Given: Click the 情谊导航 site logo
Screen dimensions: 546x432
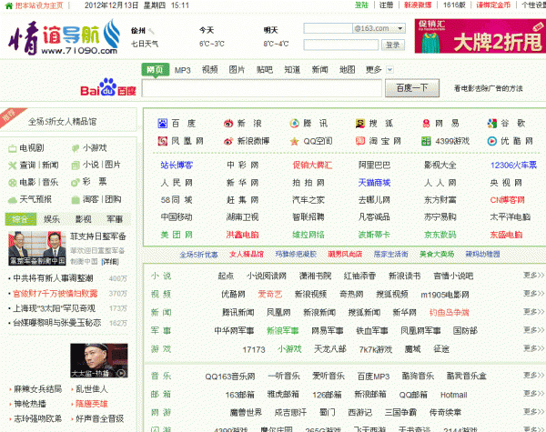Looking at the screenshot, I should click(x=65, y=37).
